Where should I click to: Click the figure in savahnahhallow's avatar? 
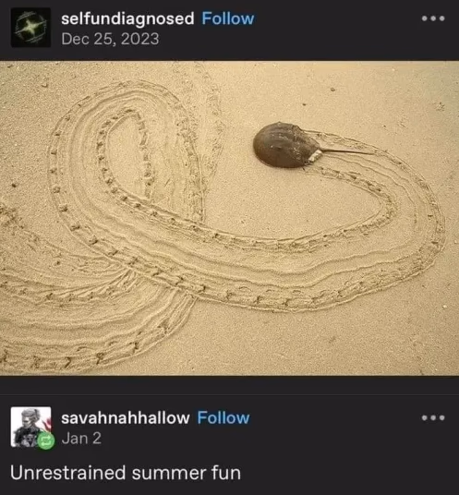click(29, 427)
